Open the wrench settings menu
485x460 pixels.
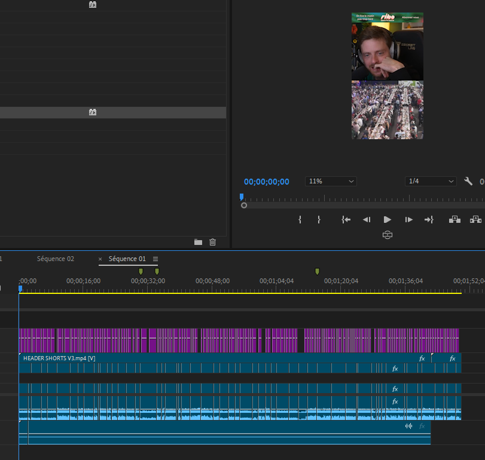(468, 182)
